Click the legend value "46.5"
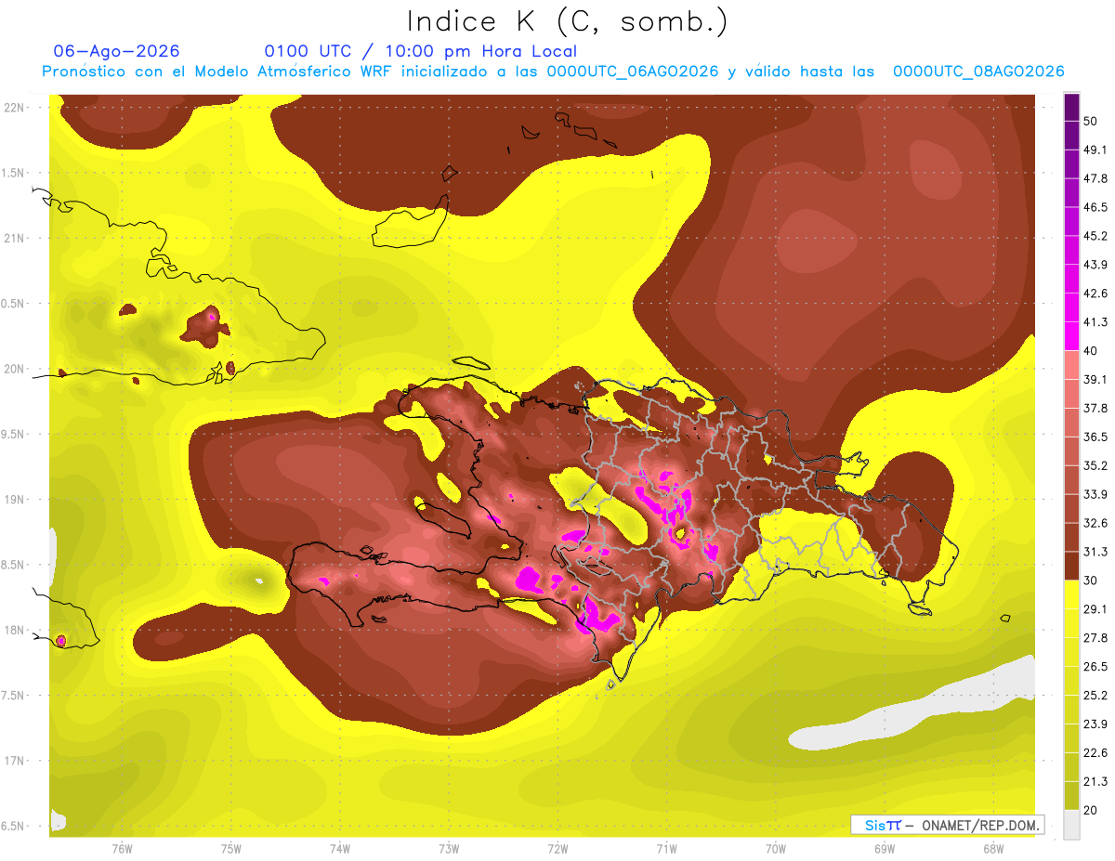This screenshot has height=861, width=1115. pos(1096,207)
